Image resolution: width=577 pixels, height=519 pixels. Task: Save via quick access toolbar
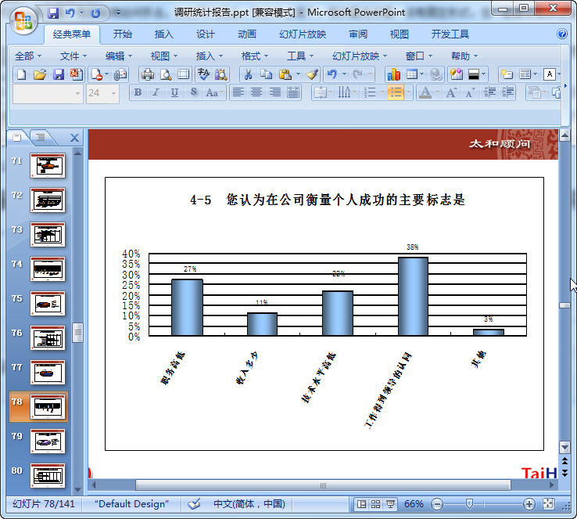(53, 13)
